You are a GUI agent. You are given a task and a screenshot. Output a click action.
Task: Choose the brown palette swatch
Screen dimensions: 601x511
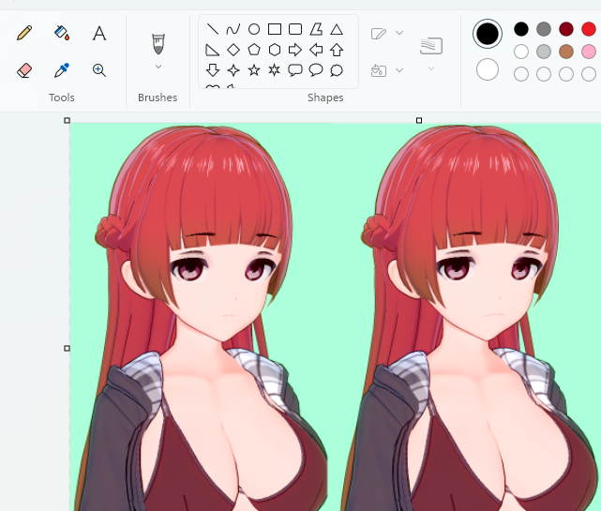(566, 52)
